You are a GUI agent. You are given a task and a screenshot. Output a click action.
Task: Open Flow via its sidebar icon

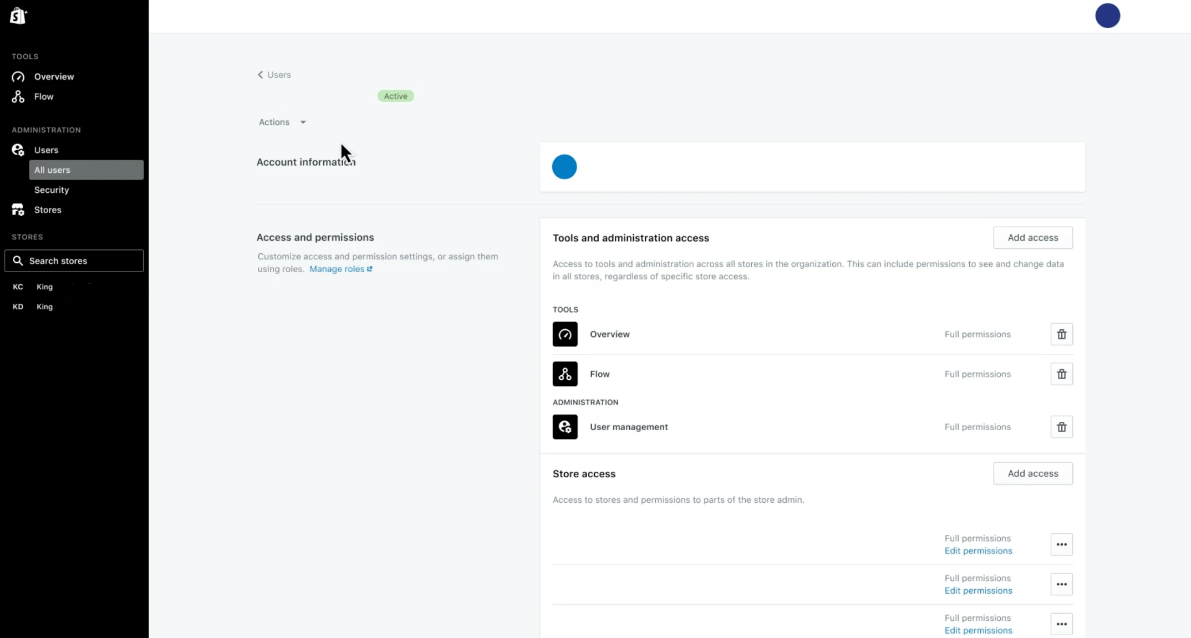point(18,97)
